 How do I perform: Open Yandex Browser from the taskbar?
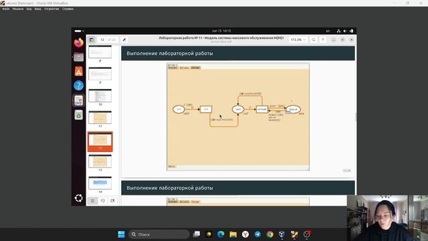tap(245, 234)
